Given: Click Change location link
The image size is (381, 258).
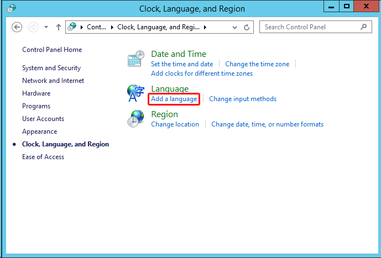Looking at the screenshot, I should tap(175, 124).
